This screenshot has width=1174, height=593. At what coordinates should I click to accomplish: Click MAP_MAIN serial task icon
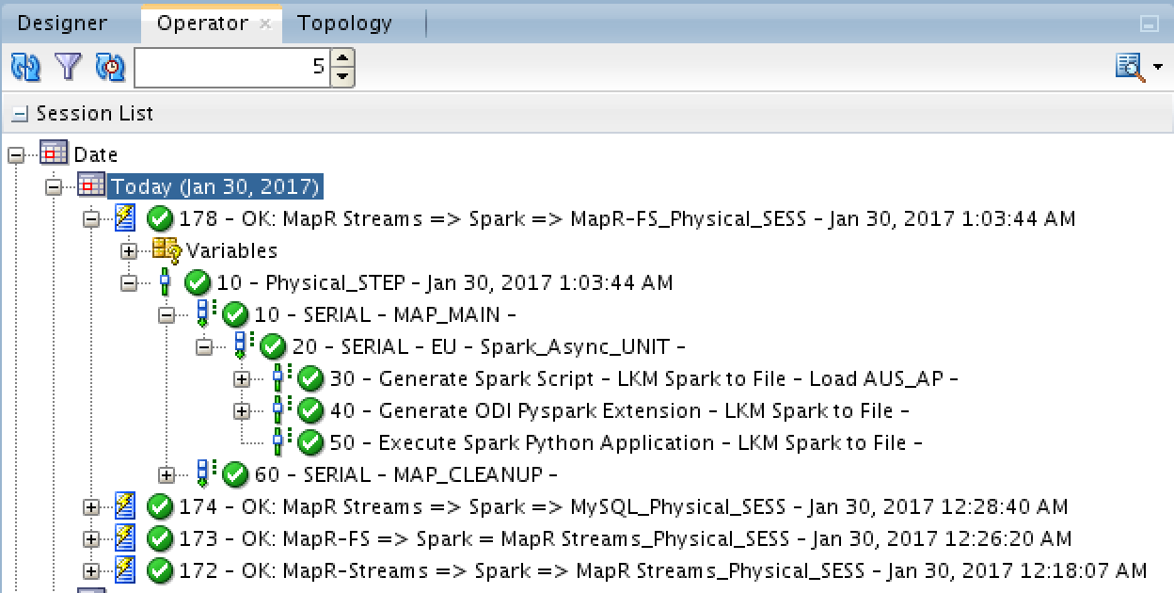click(x=205, y=313)
